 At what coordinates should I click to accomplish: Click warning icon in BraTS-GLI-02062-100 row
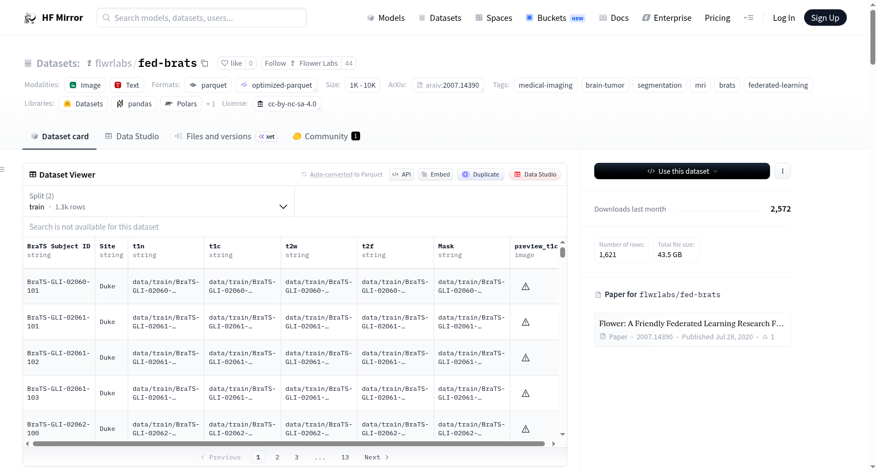pos(526,429)
